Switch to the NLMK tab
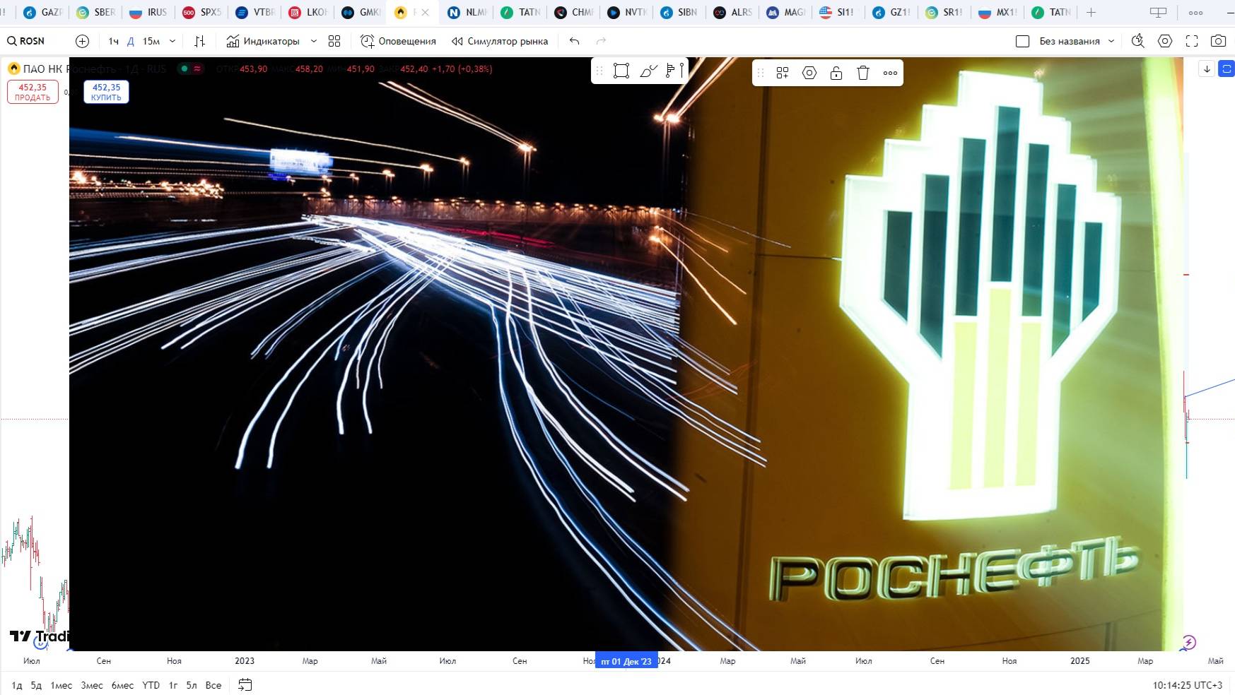This screenshot has height=695, width=1235. (x=467, y=12)
